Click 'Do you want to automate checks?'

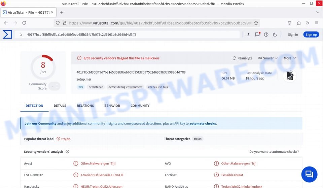(274, 152)
